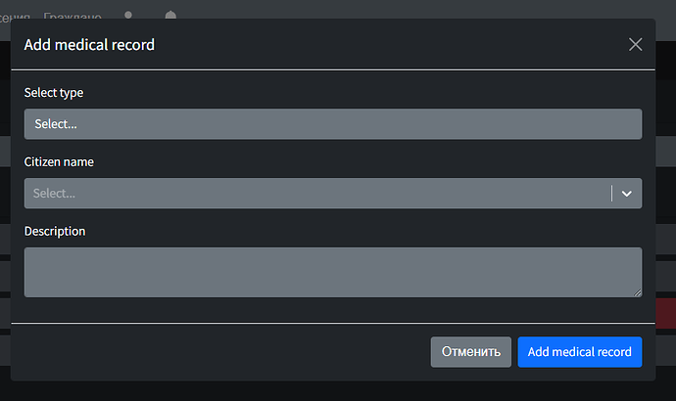The image size is (676, 401).
Task: Click the Description label
Action: (x=55, y=231)
